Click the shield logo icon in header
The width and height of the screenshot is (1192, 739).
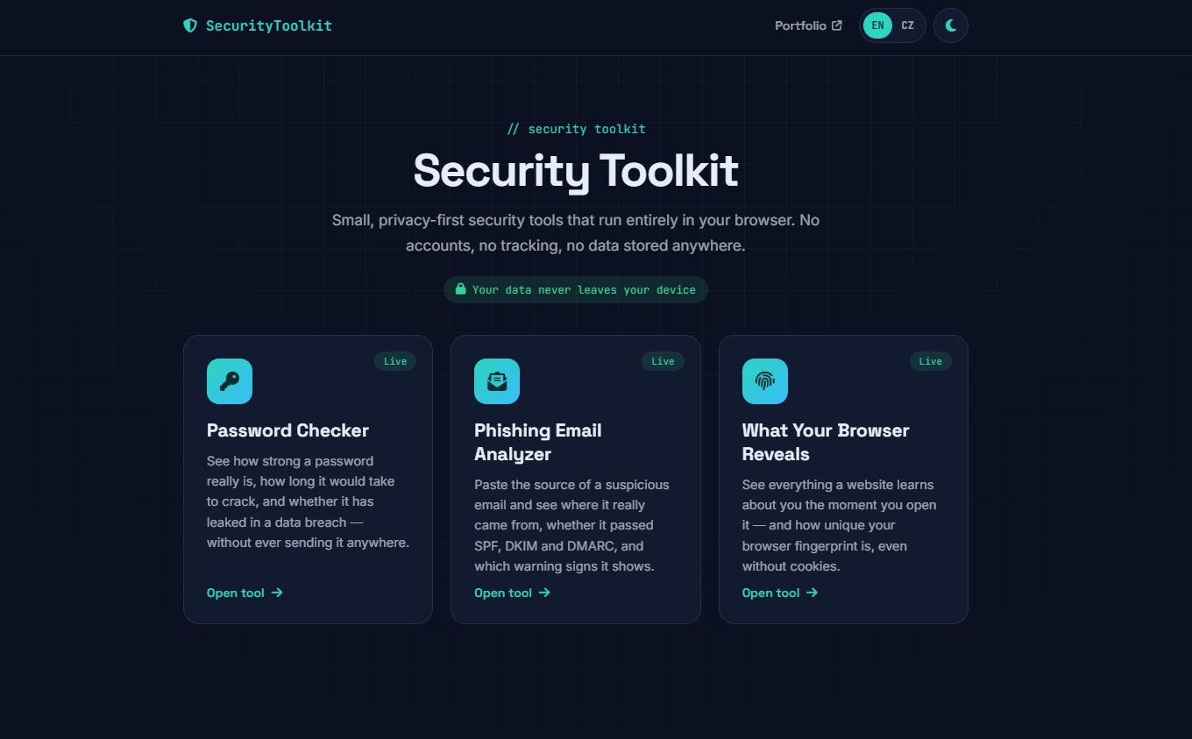point(190,25)
